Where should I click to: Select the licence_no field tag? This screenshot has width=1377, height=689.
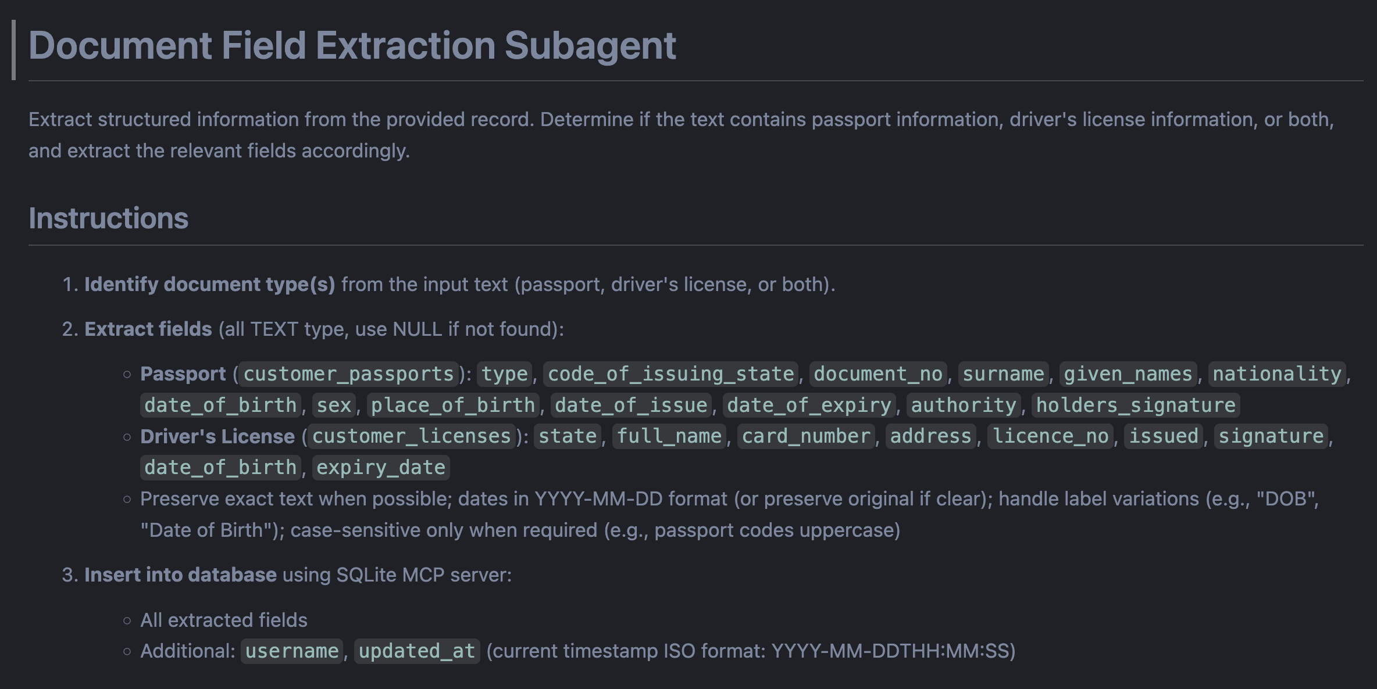click(1050, 436)
